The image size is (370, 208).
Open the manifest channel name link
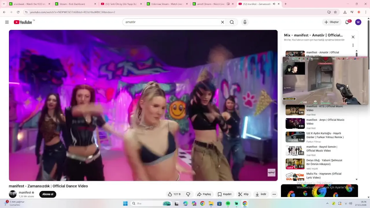coord(25,192)
